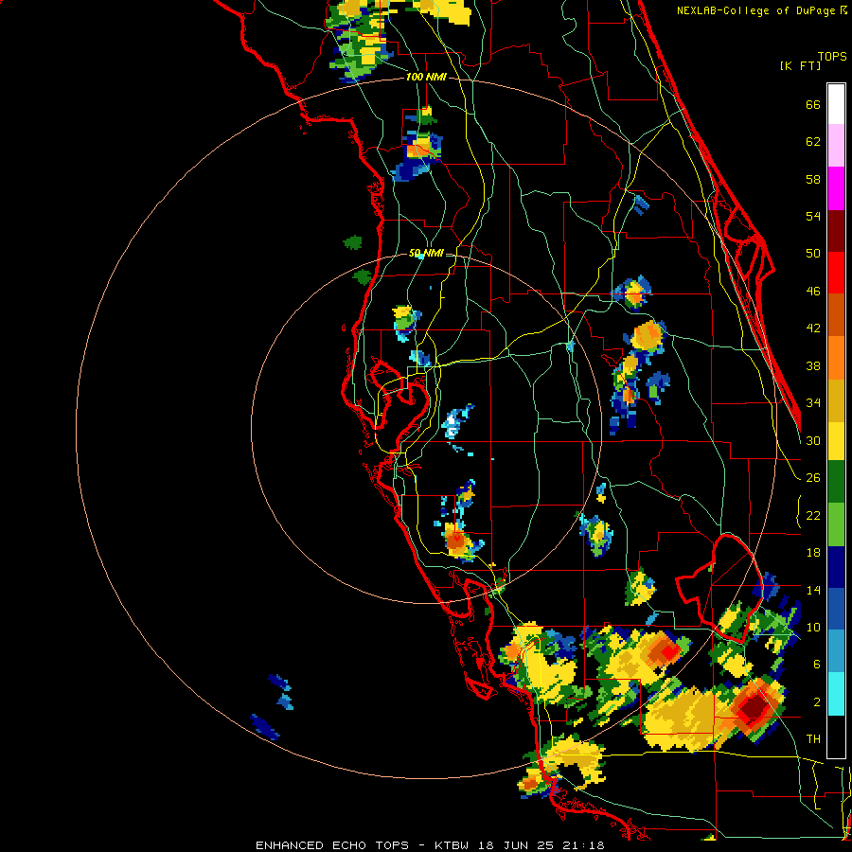This screenshot has width=852, height=852.
Task: Click the 46 value on legend scale
Action: 813,292
